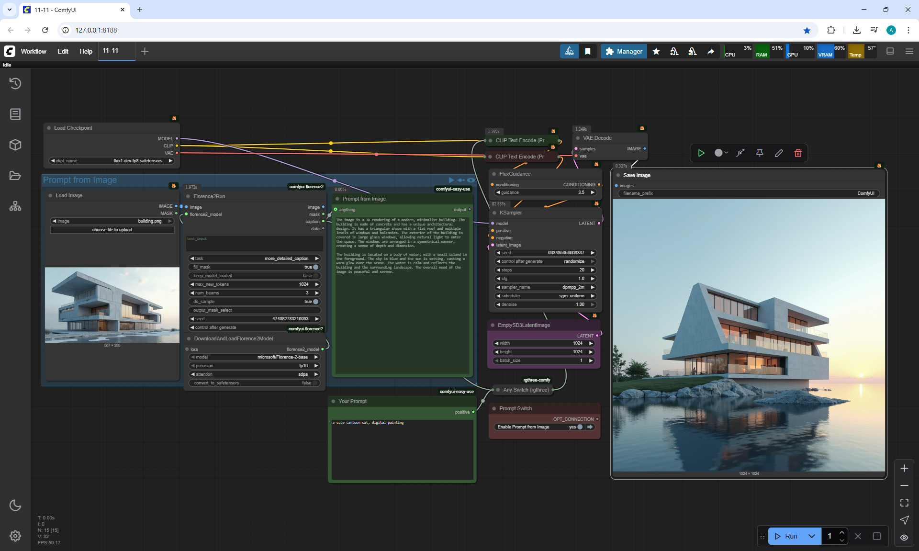919x551 pixels.
Task: Open the Workflow menu
Action: coord(34,51)
